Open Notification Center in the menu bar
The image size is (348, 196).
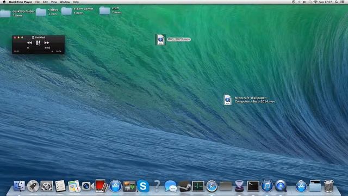coord(343,2)
